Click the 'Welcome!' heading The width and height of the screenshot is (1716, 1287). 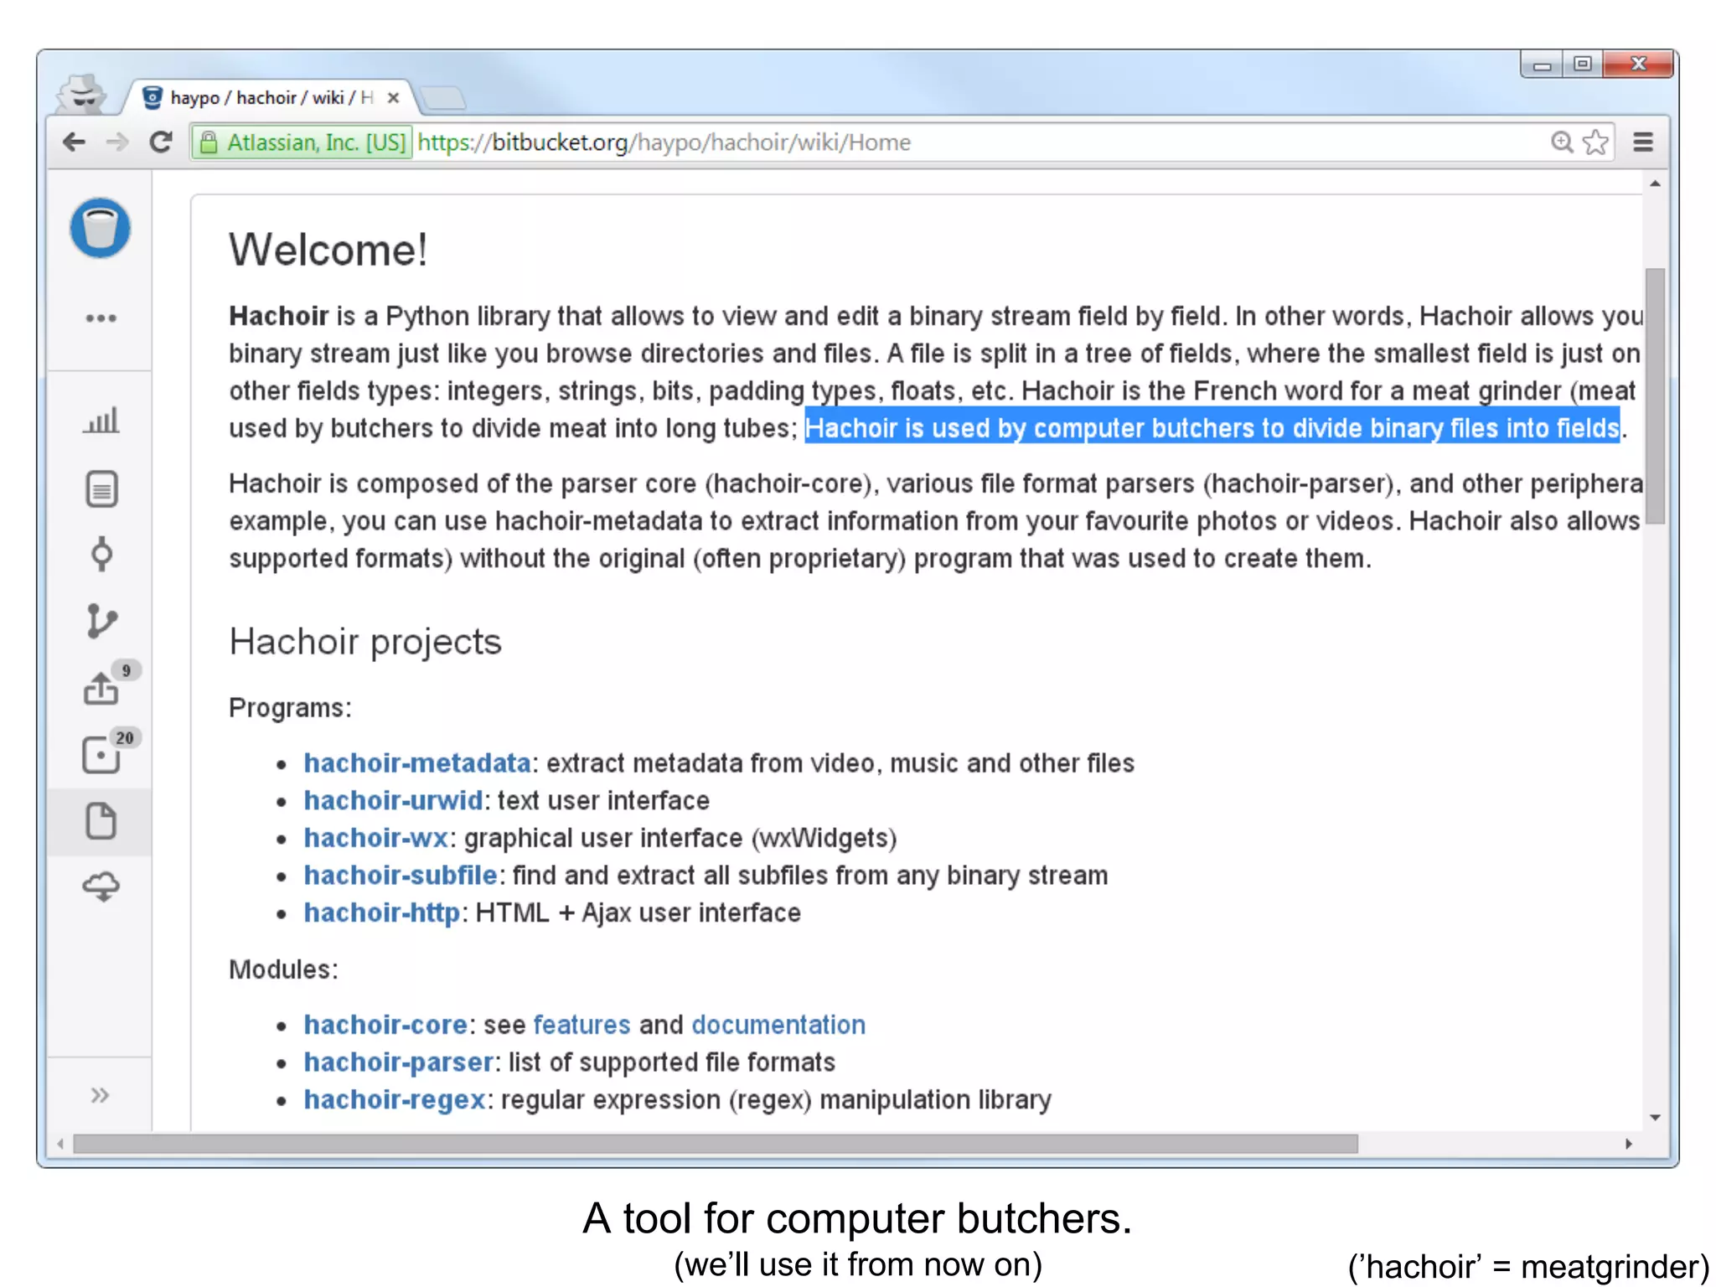point(328,250)
